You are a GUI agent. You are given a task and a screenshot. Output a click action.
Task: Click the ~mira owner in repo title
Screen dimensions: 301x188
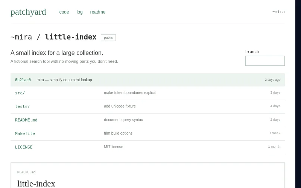coord(21,37)
